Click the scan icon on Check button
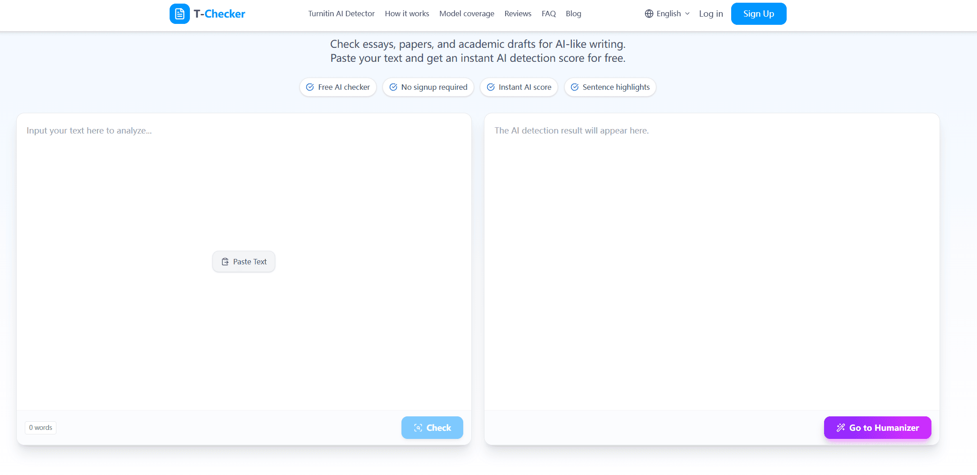Image resolution: width=977 pixels, height=475 pixels. coord(418,428)
